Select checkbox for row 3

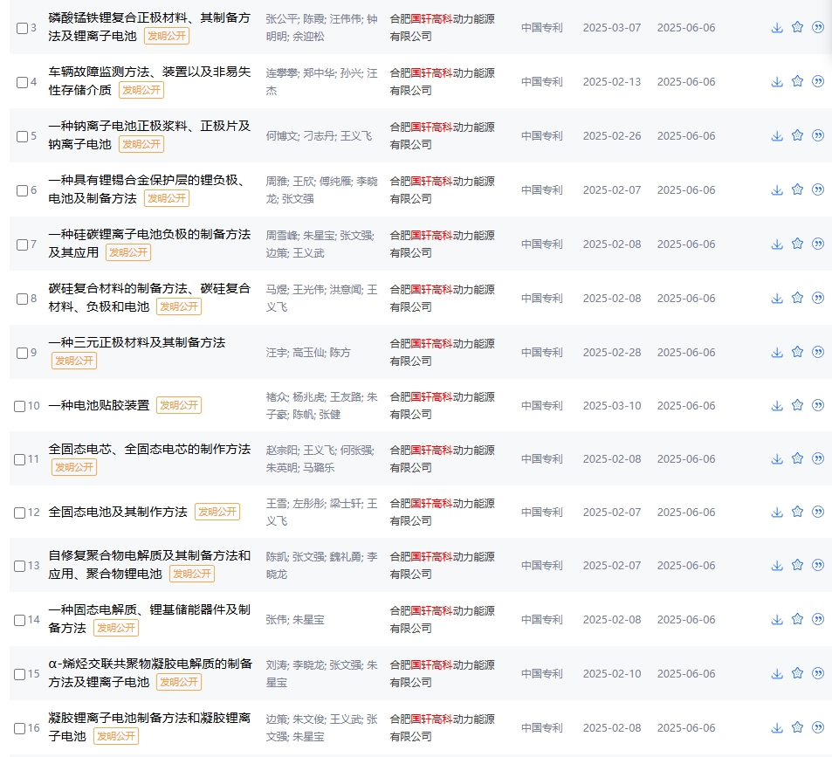[x=22, y=28]
